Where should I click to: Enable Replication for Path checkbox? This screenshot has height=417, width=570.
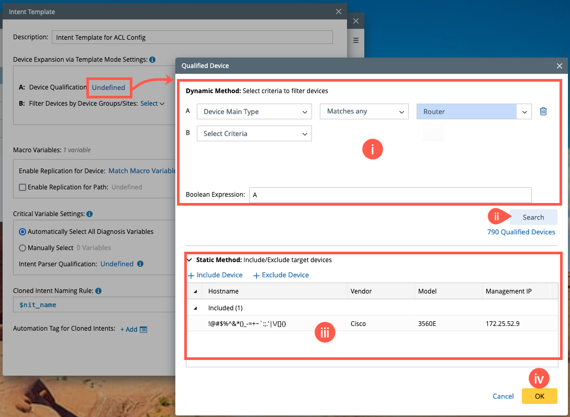(x=23, y=187)
